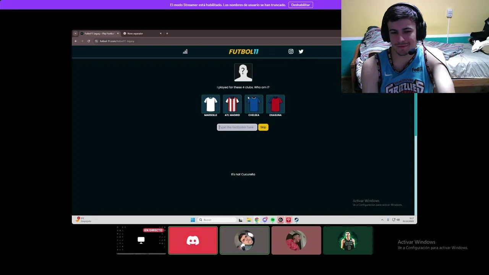Open the Windows Start menu
This screenshot has height=275, width=489.
[193, 220]
